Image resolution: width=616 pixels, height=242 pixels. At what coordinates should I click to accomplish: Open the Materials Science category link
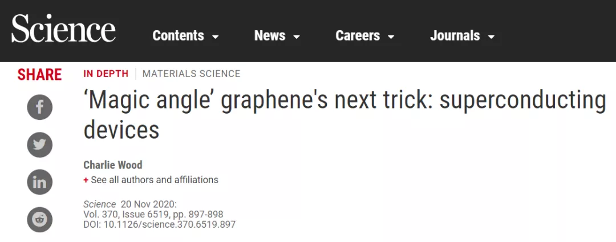click(191, 74)
